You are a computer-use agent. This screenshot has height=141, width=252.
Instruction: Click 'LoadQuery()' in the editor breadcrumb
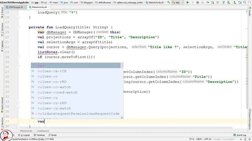(43, 131)
